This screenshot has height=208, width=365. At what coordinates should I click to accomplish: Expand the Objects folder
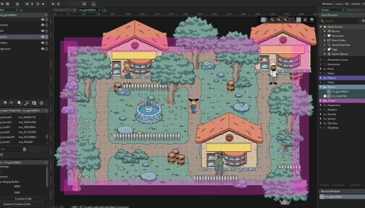(x=321, y=77)
